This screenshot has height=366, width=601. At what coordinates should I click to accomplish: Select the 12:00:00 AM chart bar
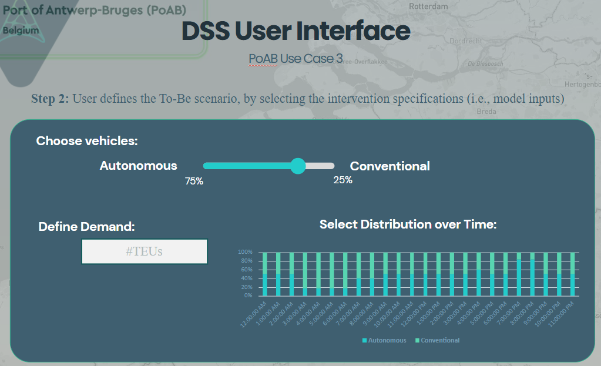[x=265, y=274]
